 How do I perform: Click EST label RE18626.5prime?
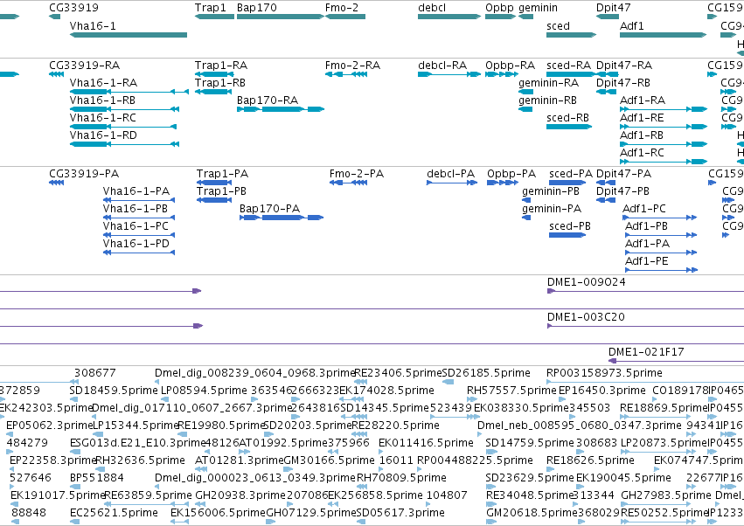click(590, 460)
